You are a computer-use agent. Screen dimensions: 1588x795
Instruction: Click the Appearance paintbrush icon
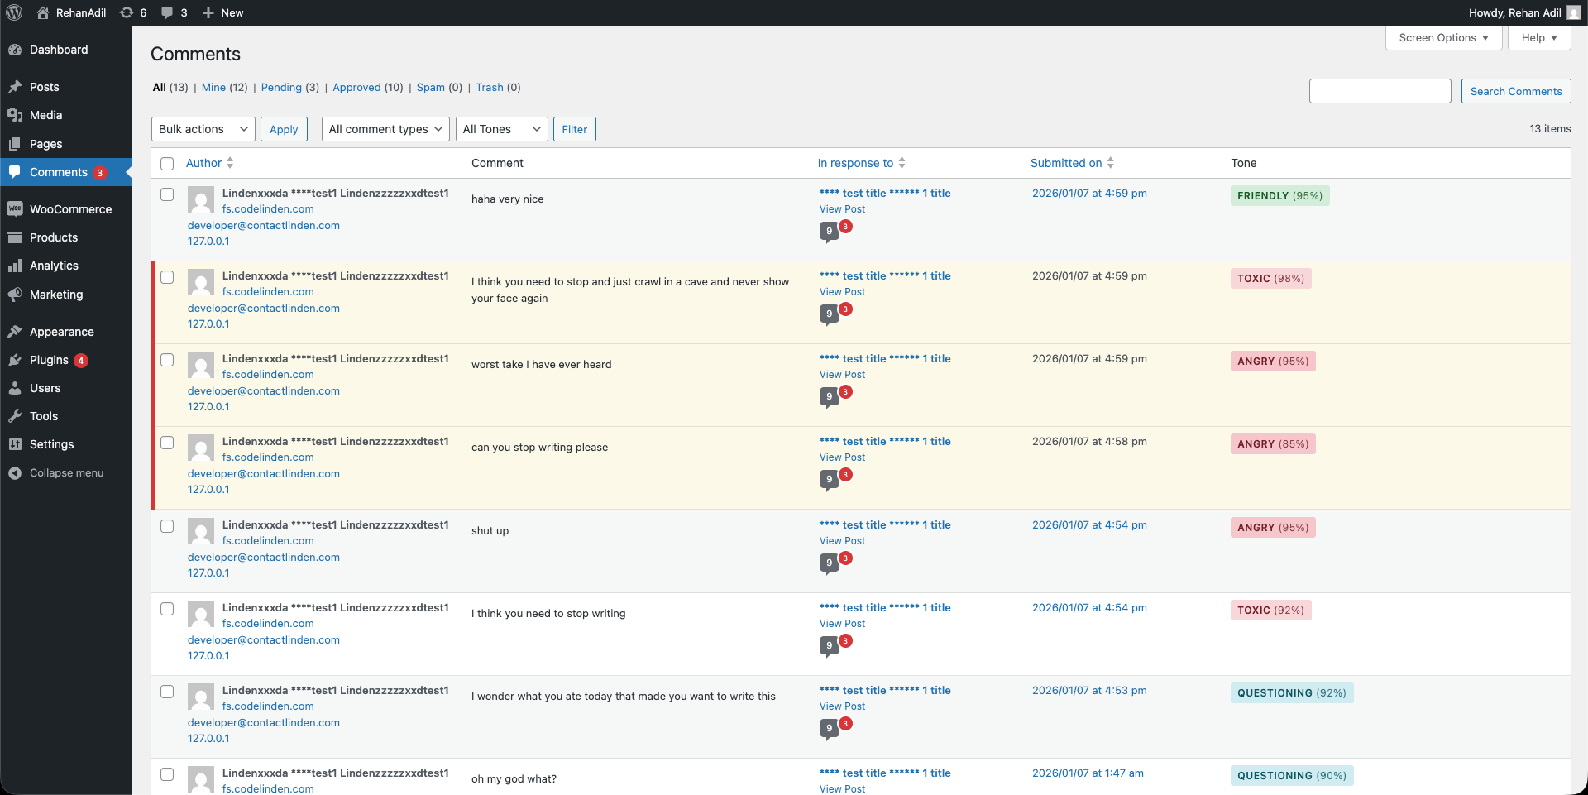click(x=16, y=331)
